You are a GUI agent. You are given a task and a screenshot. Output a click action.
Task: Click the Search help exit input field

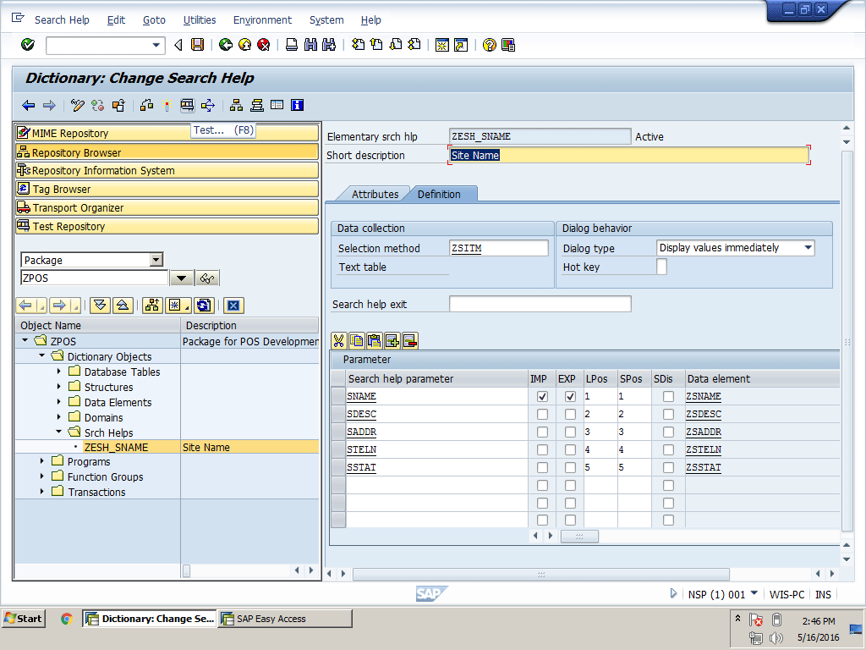(540, 304)
